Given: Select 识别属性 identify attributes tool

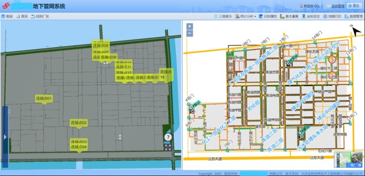Looking at the screenshot, I should (x=268, y=17).
